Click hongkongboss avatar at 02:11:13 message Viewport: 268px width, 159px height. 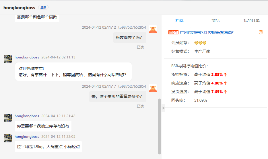[x=8, y=59]
